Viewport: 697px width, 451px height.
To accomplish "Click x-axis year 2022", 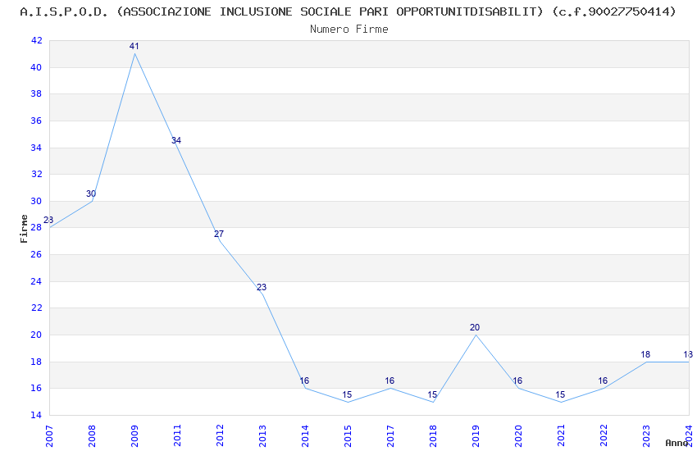I will tap(604, 436).
